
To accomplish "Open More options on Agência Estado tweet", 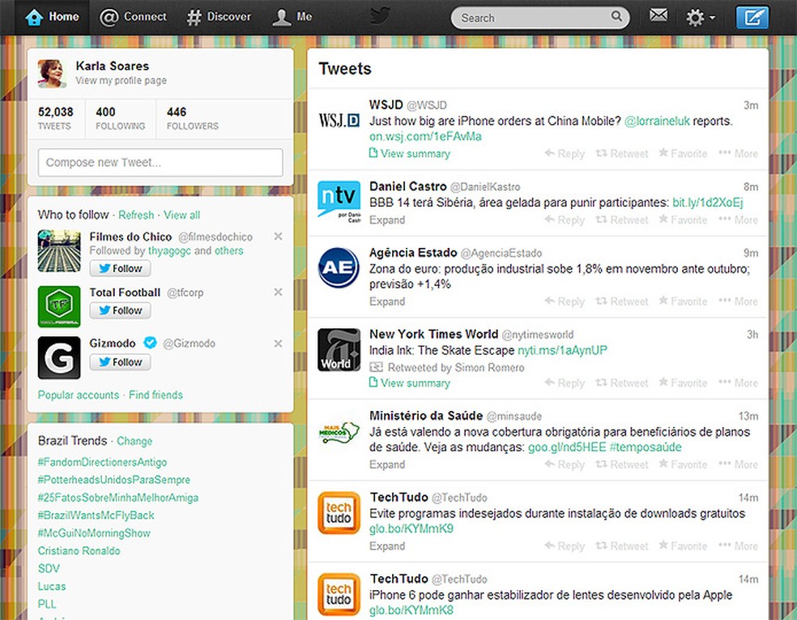I will 738,301.
